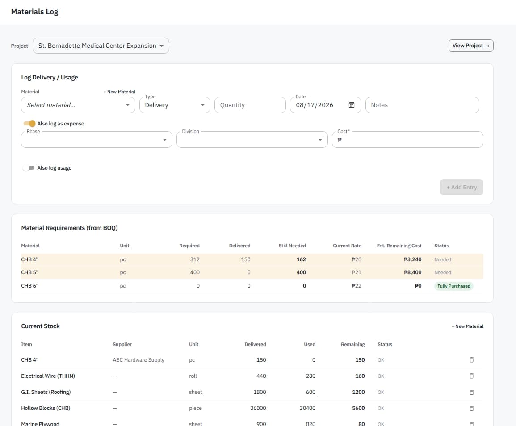The height and width of the screenshot is (426, 516).
Task: Click the ₱3,240 estimated remaining cost
Action: pyautogui.click(x=412, y=259)
